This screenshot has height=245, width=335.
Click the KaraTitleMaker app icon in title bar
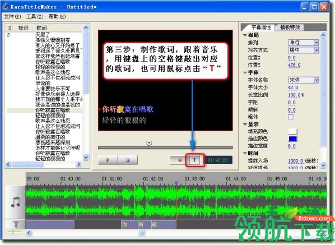(x=6, y=7)
